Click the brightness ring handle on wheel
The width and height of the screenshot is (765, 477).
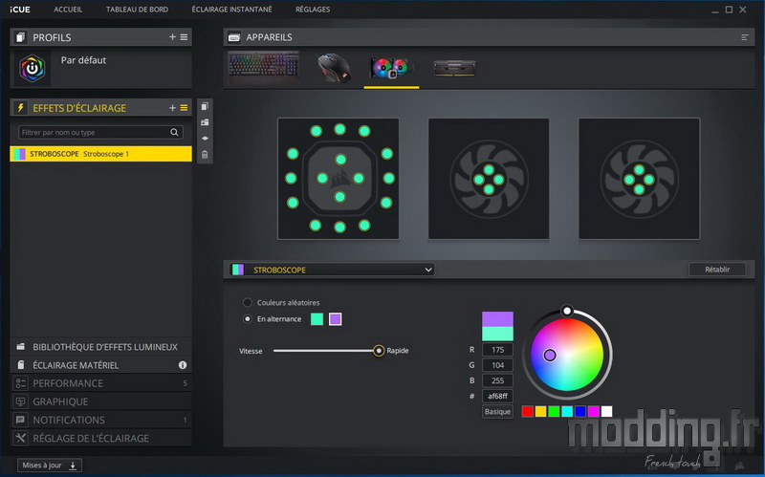click(x=567, y=311)
